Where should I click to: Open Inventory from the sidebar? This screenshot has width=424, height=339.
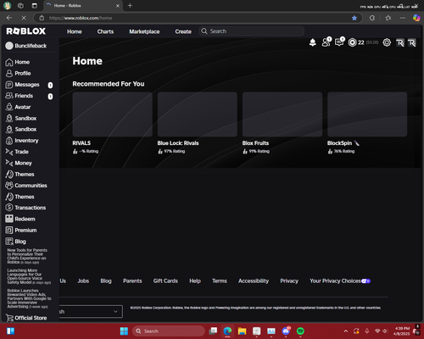coord(22,141)
